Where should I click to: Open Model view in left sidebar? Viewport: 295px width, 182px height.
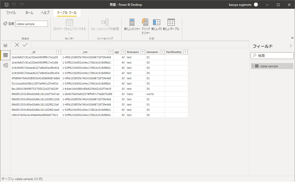point(5,65)
